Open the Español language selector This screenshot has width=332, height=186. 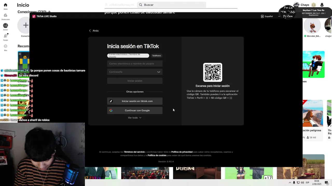(x=267, y=16)
